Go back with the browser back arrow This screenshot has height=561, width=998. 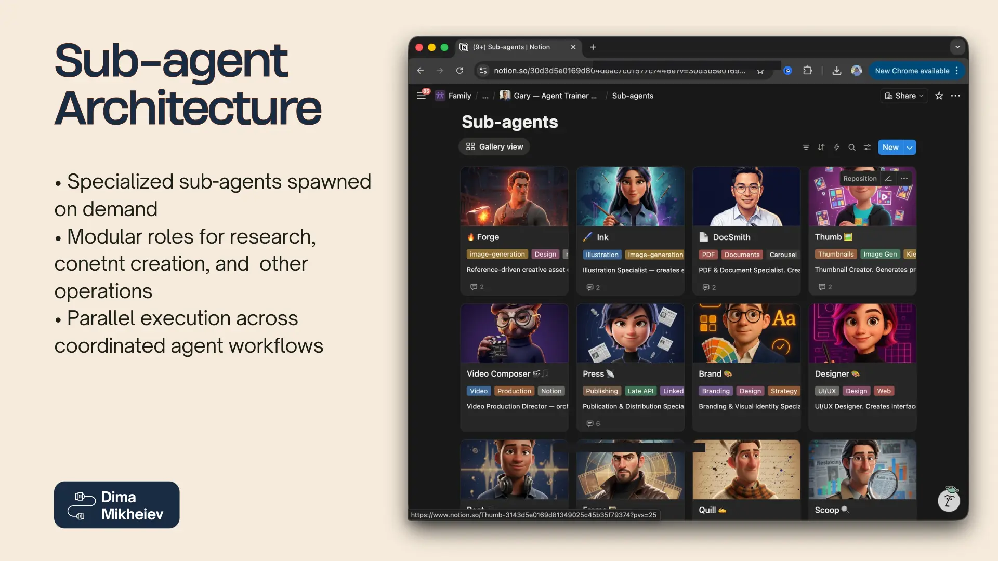click(420, 71)
